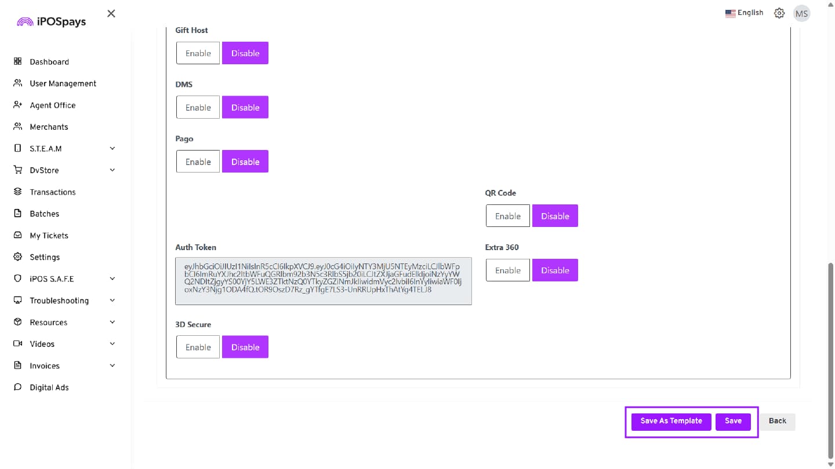Click the MS user avatar

[x=801, y=14]
